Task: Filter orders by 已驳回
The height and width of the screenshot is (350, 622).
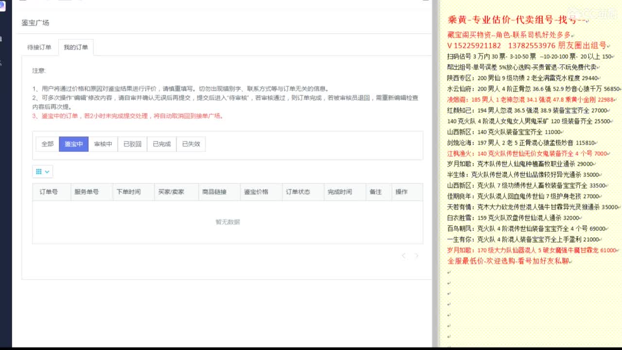Action: (x=132, y=144)
